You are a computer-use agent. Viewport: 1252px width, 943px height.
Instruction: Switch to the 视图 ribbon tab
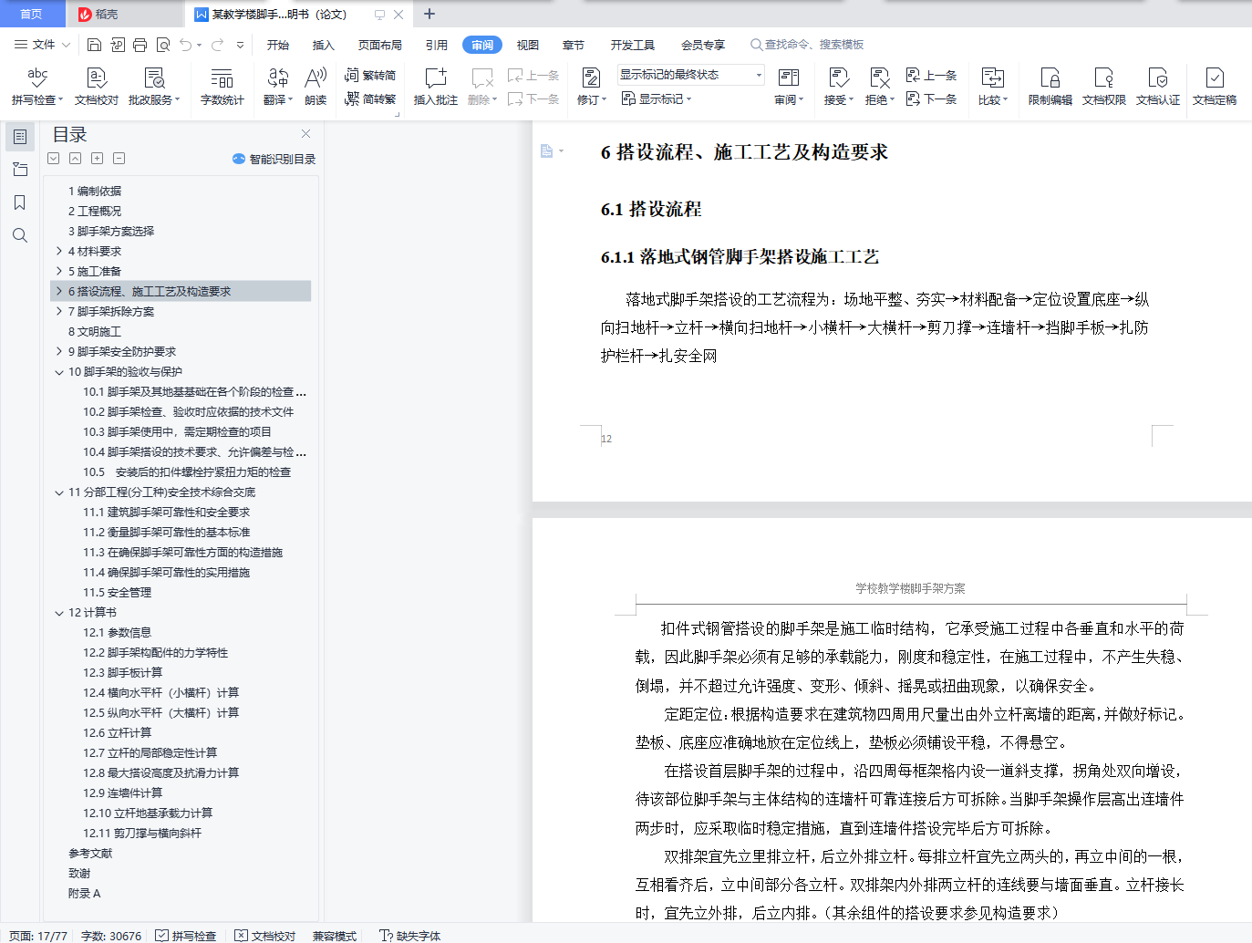[528, 45]
